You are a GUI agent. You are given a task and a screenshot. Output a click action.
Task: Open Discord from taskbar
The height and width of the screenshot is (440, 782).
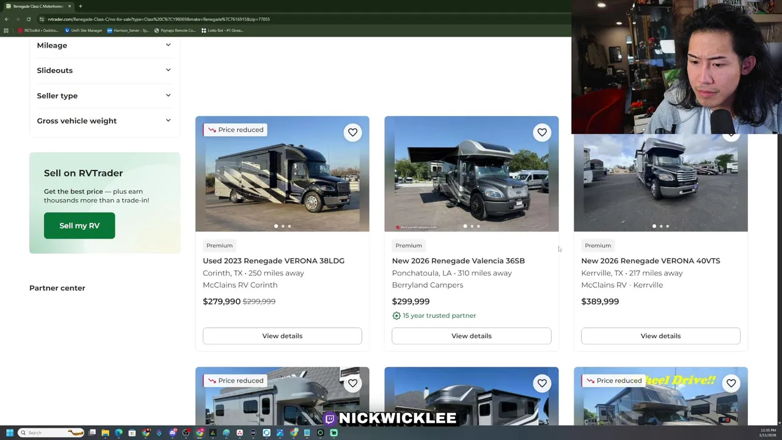(172, 433)
